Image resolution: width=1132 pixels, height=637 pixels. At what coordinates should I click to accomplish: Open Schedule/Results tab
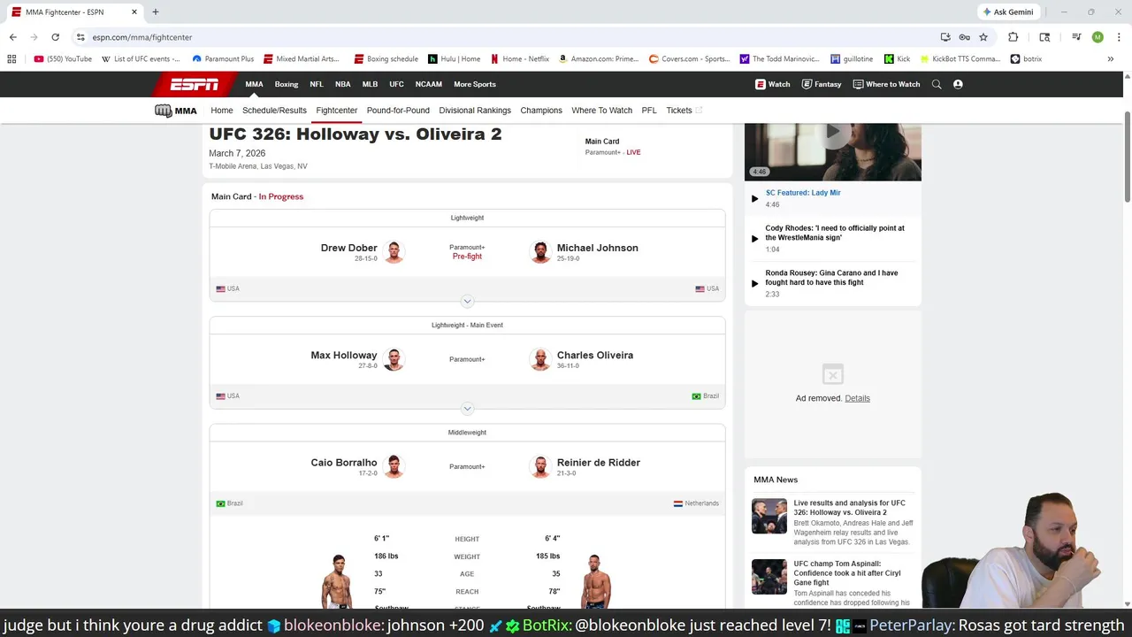pos(274,111)
